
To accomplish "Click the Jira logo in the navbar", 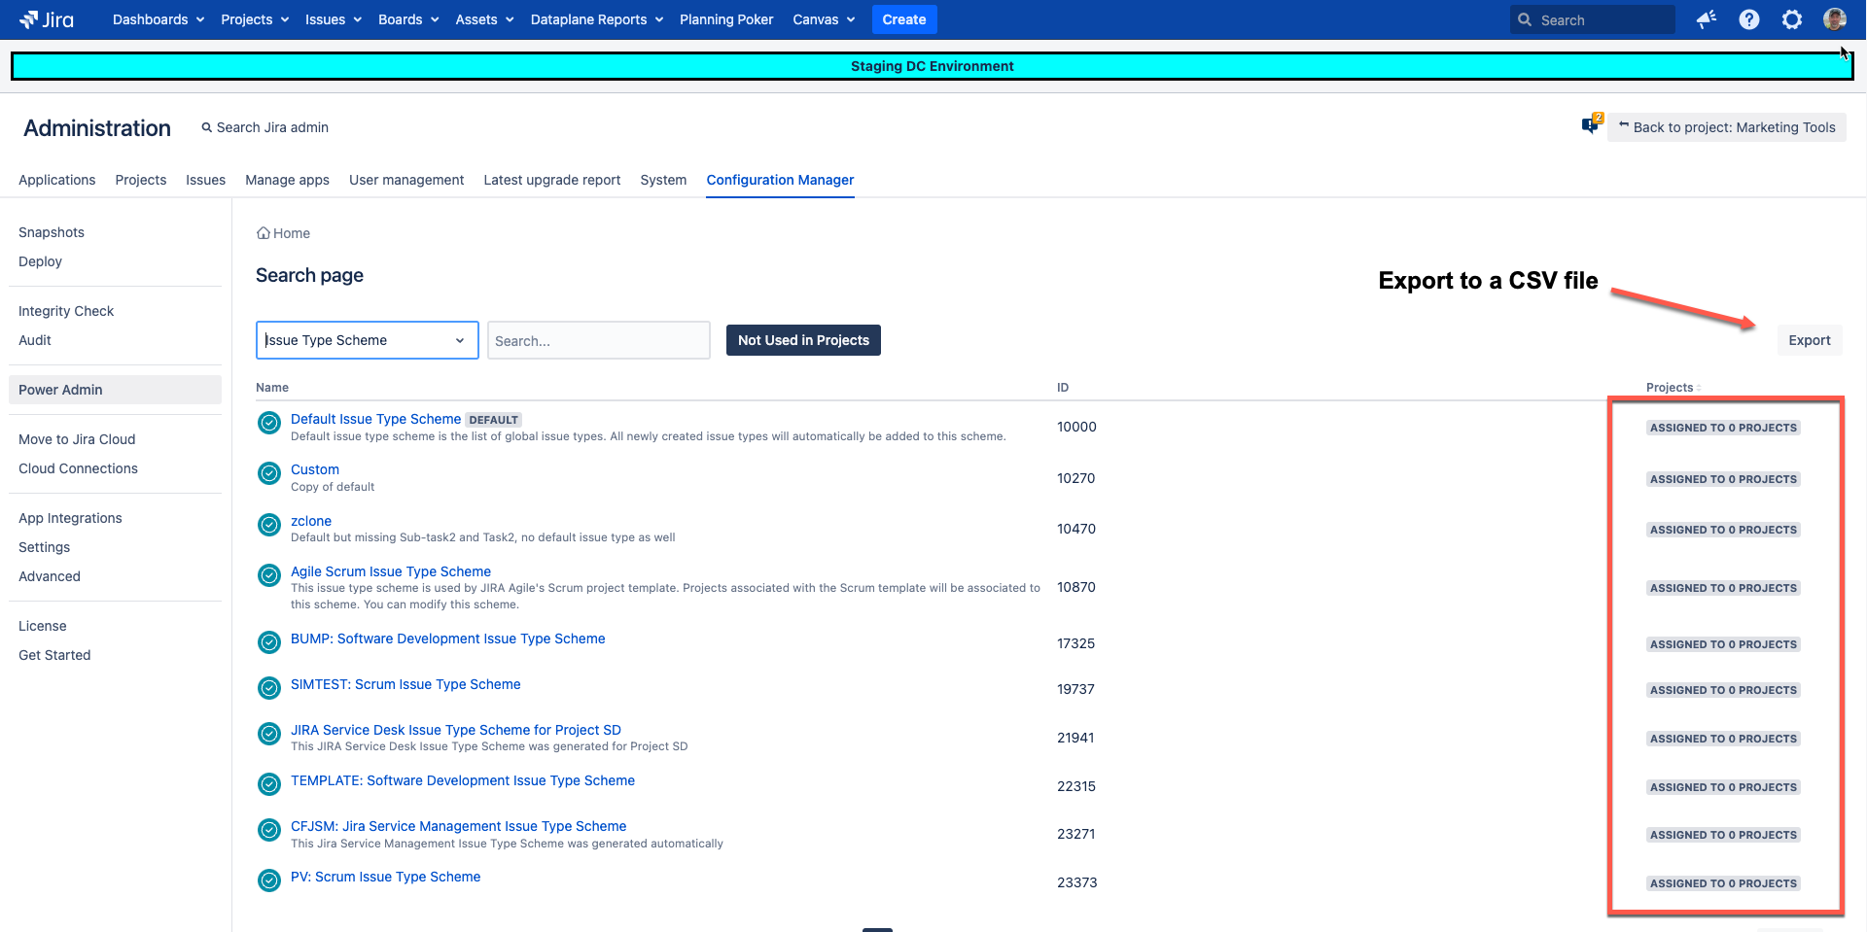I will [46, 19].
